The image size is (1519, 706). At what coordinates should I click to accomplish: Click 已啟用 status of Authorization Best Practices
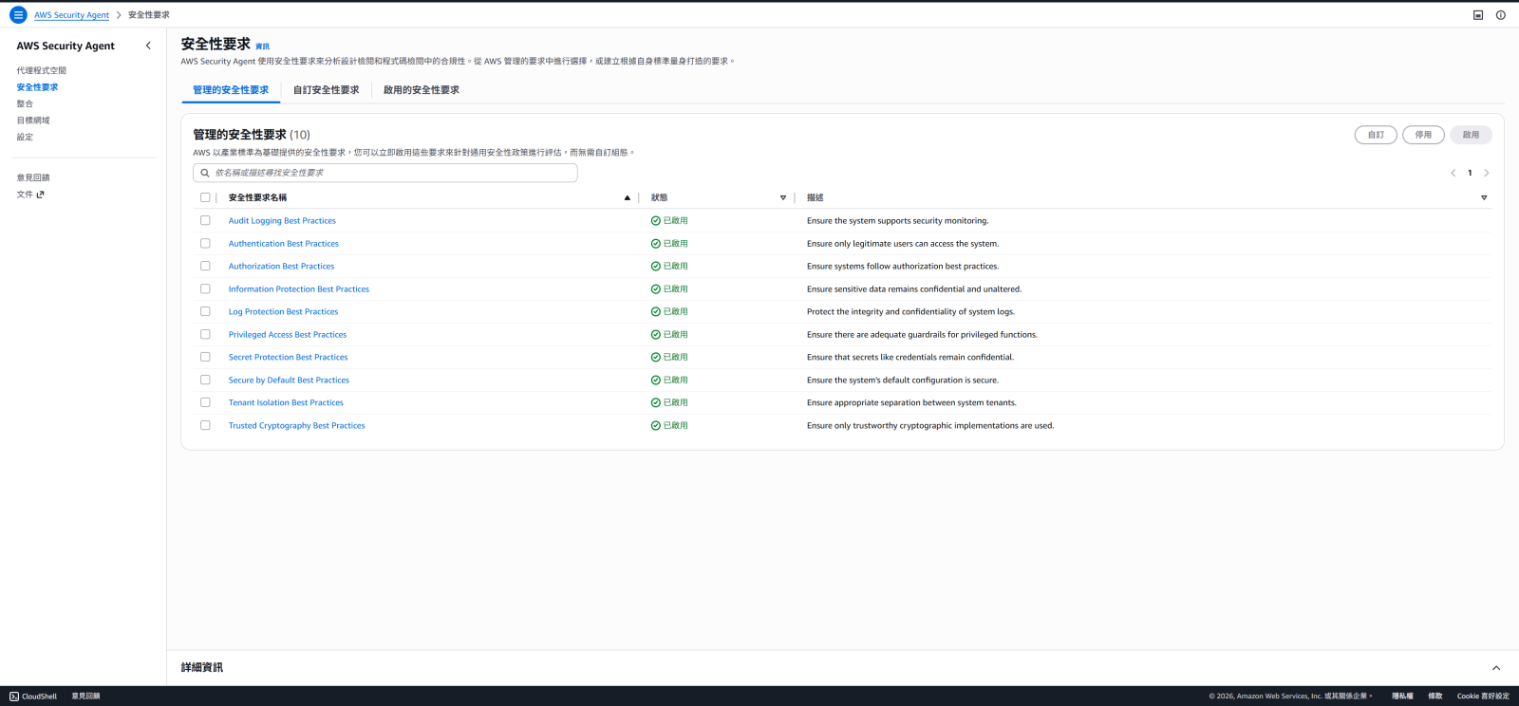[x=669, y=267]
